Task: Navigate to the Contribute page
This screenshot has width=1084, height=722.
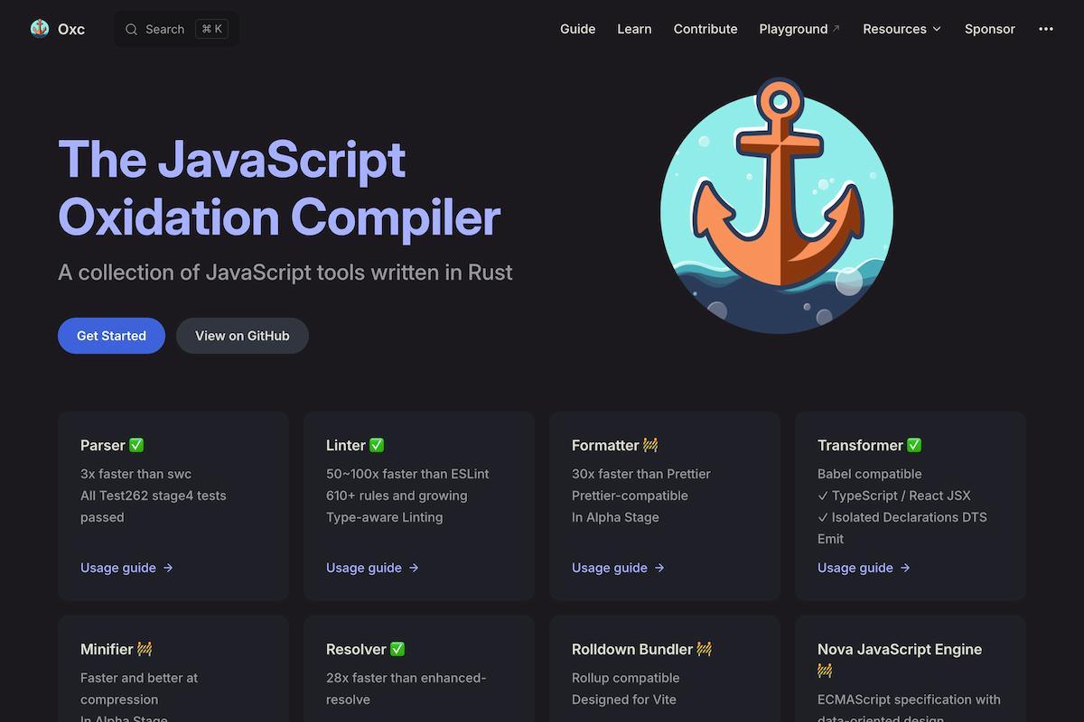Action: point(706,28)
